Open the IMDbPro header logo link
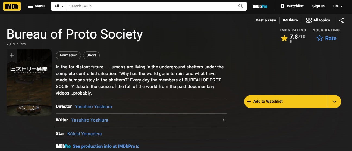 click(x=260, y=6)
